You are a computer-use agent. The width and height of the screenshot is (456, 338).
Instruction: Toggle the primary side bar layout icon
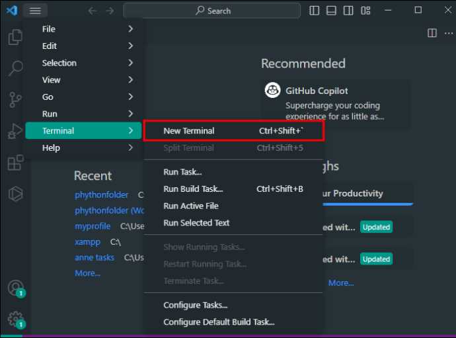(x=314, y=11)
